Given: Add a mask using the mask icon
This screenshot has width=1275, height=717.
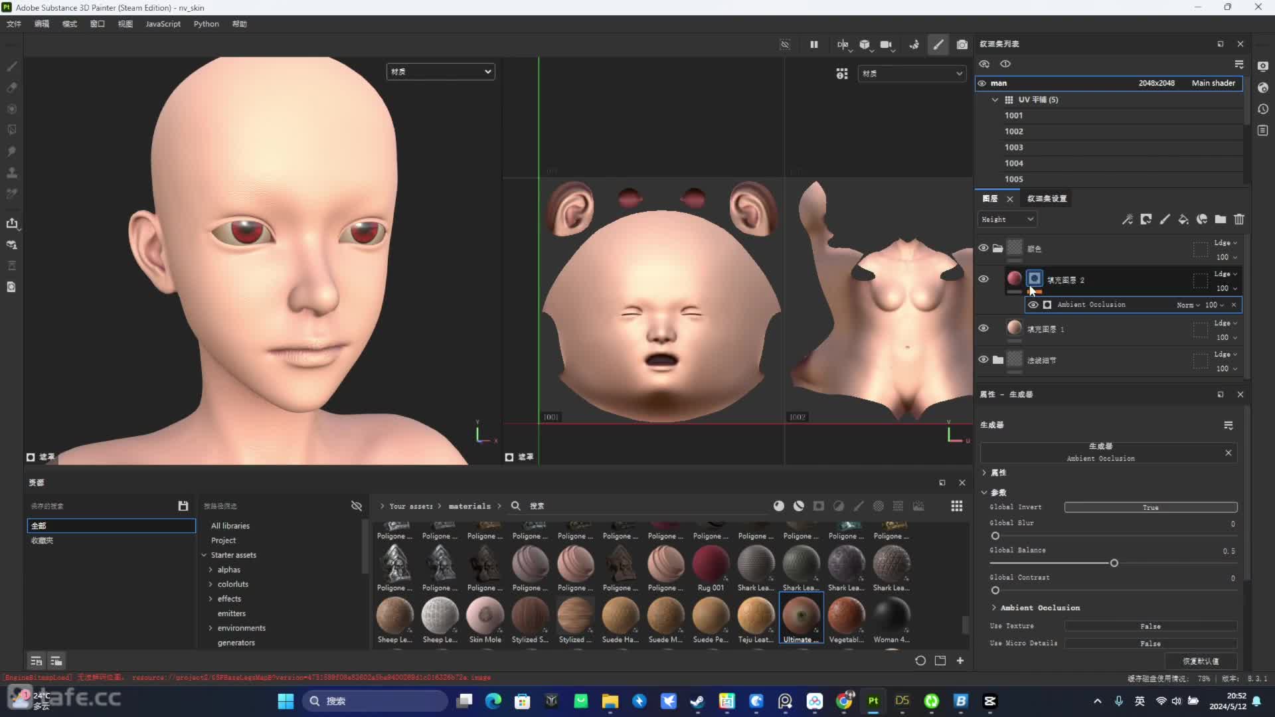Looking at the screenshot, I should point(1146,219).
